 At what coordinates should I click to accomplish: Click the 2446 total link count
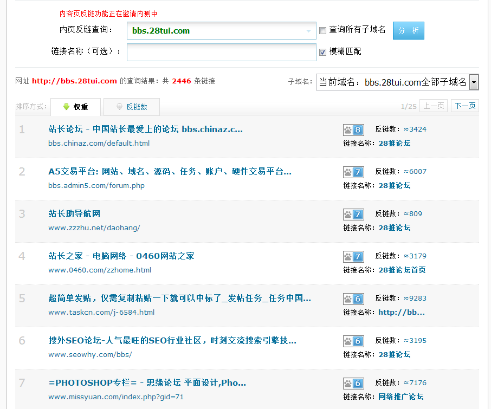point(182,81)
